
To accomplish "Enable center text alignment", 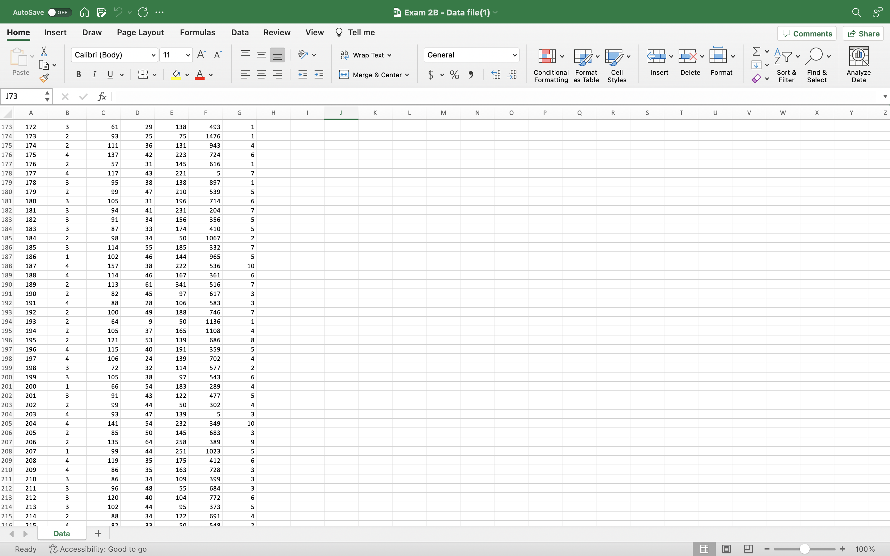I will [x=261, y=75].
